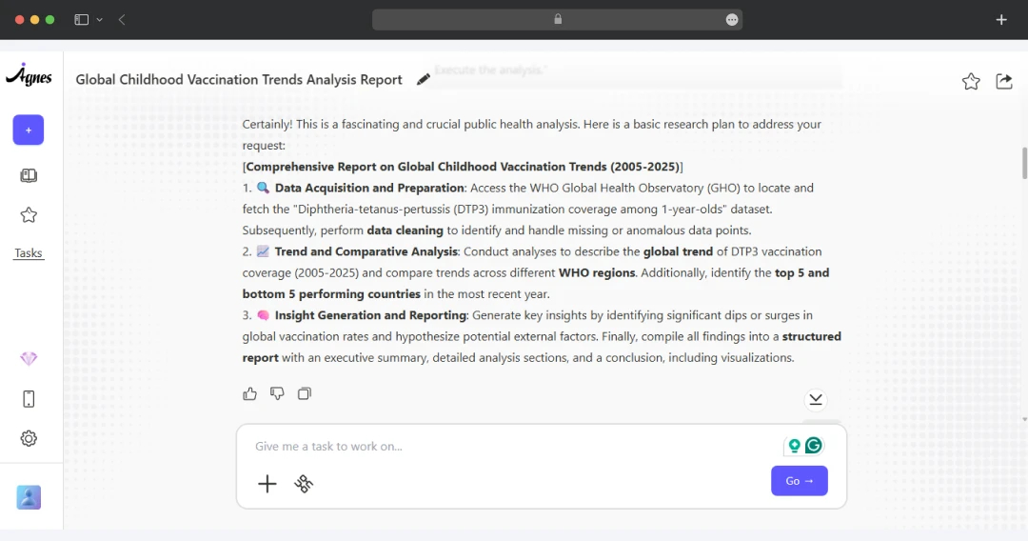Share the conversation via share icon

pyautogui.click(x=1004, y=81)
